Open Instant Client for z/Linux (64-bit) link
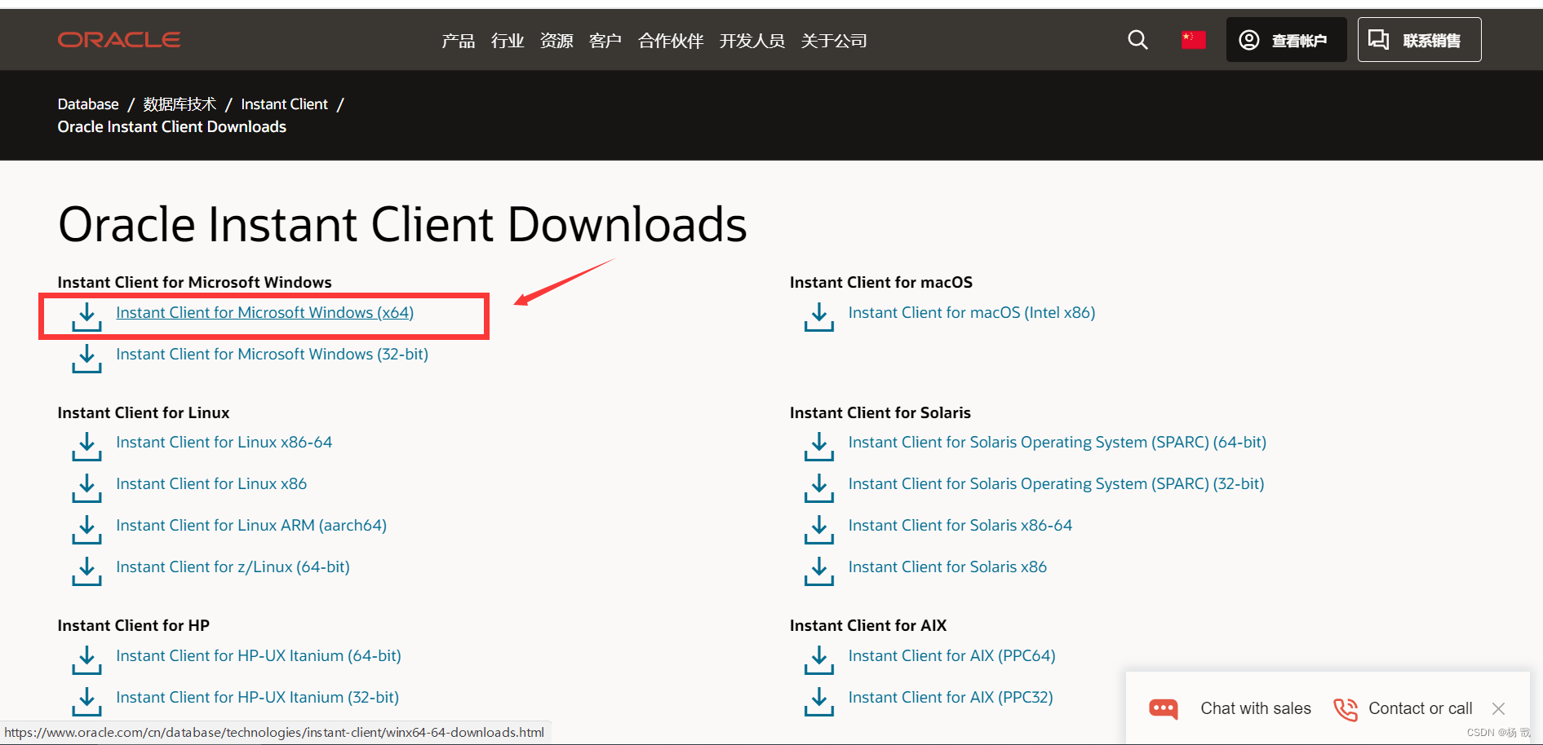 point(233,567)
